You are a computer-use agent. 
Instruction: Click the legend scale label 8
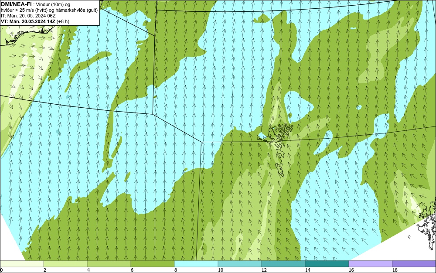tap(175, 270)
